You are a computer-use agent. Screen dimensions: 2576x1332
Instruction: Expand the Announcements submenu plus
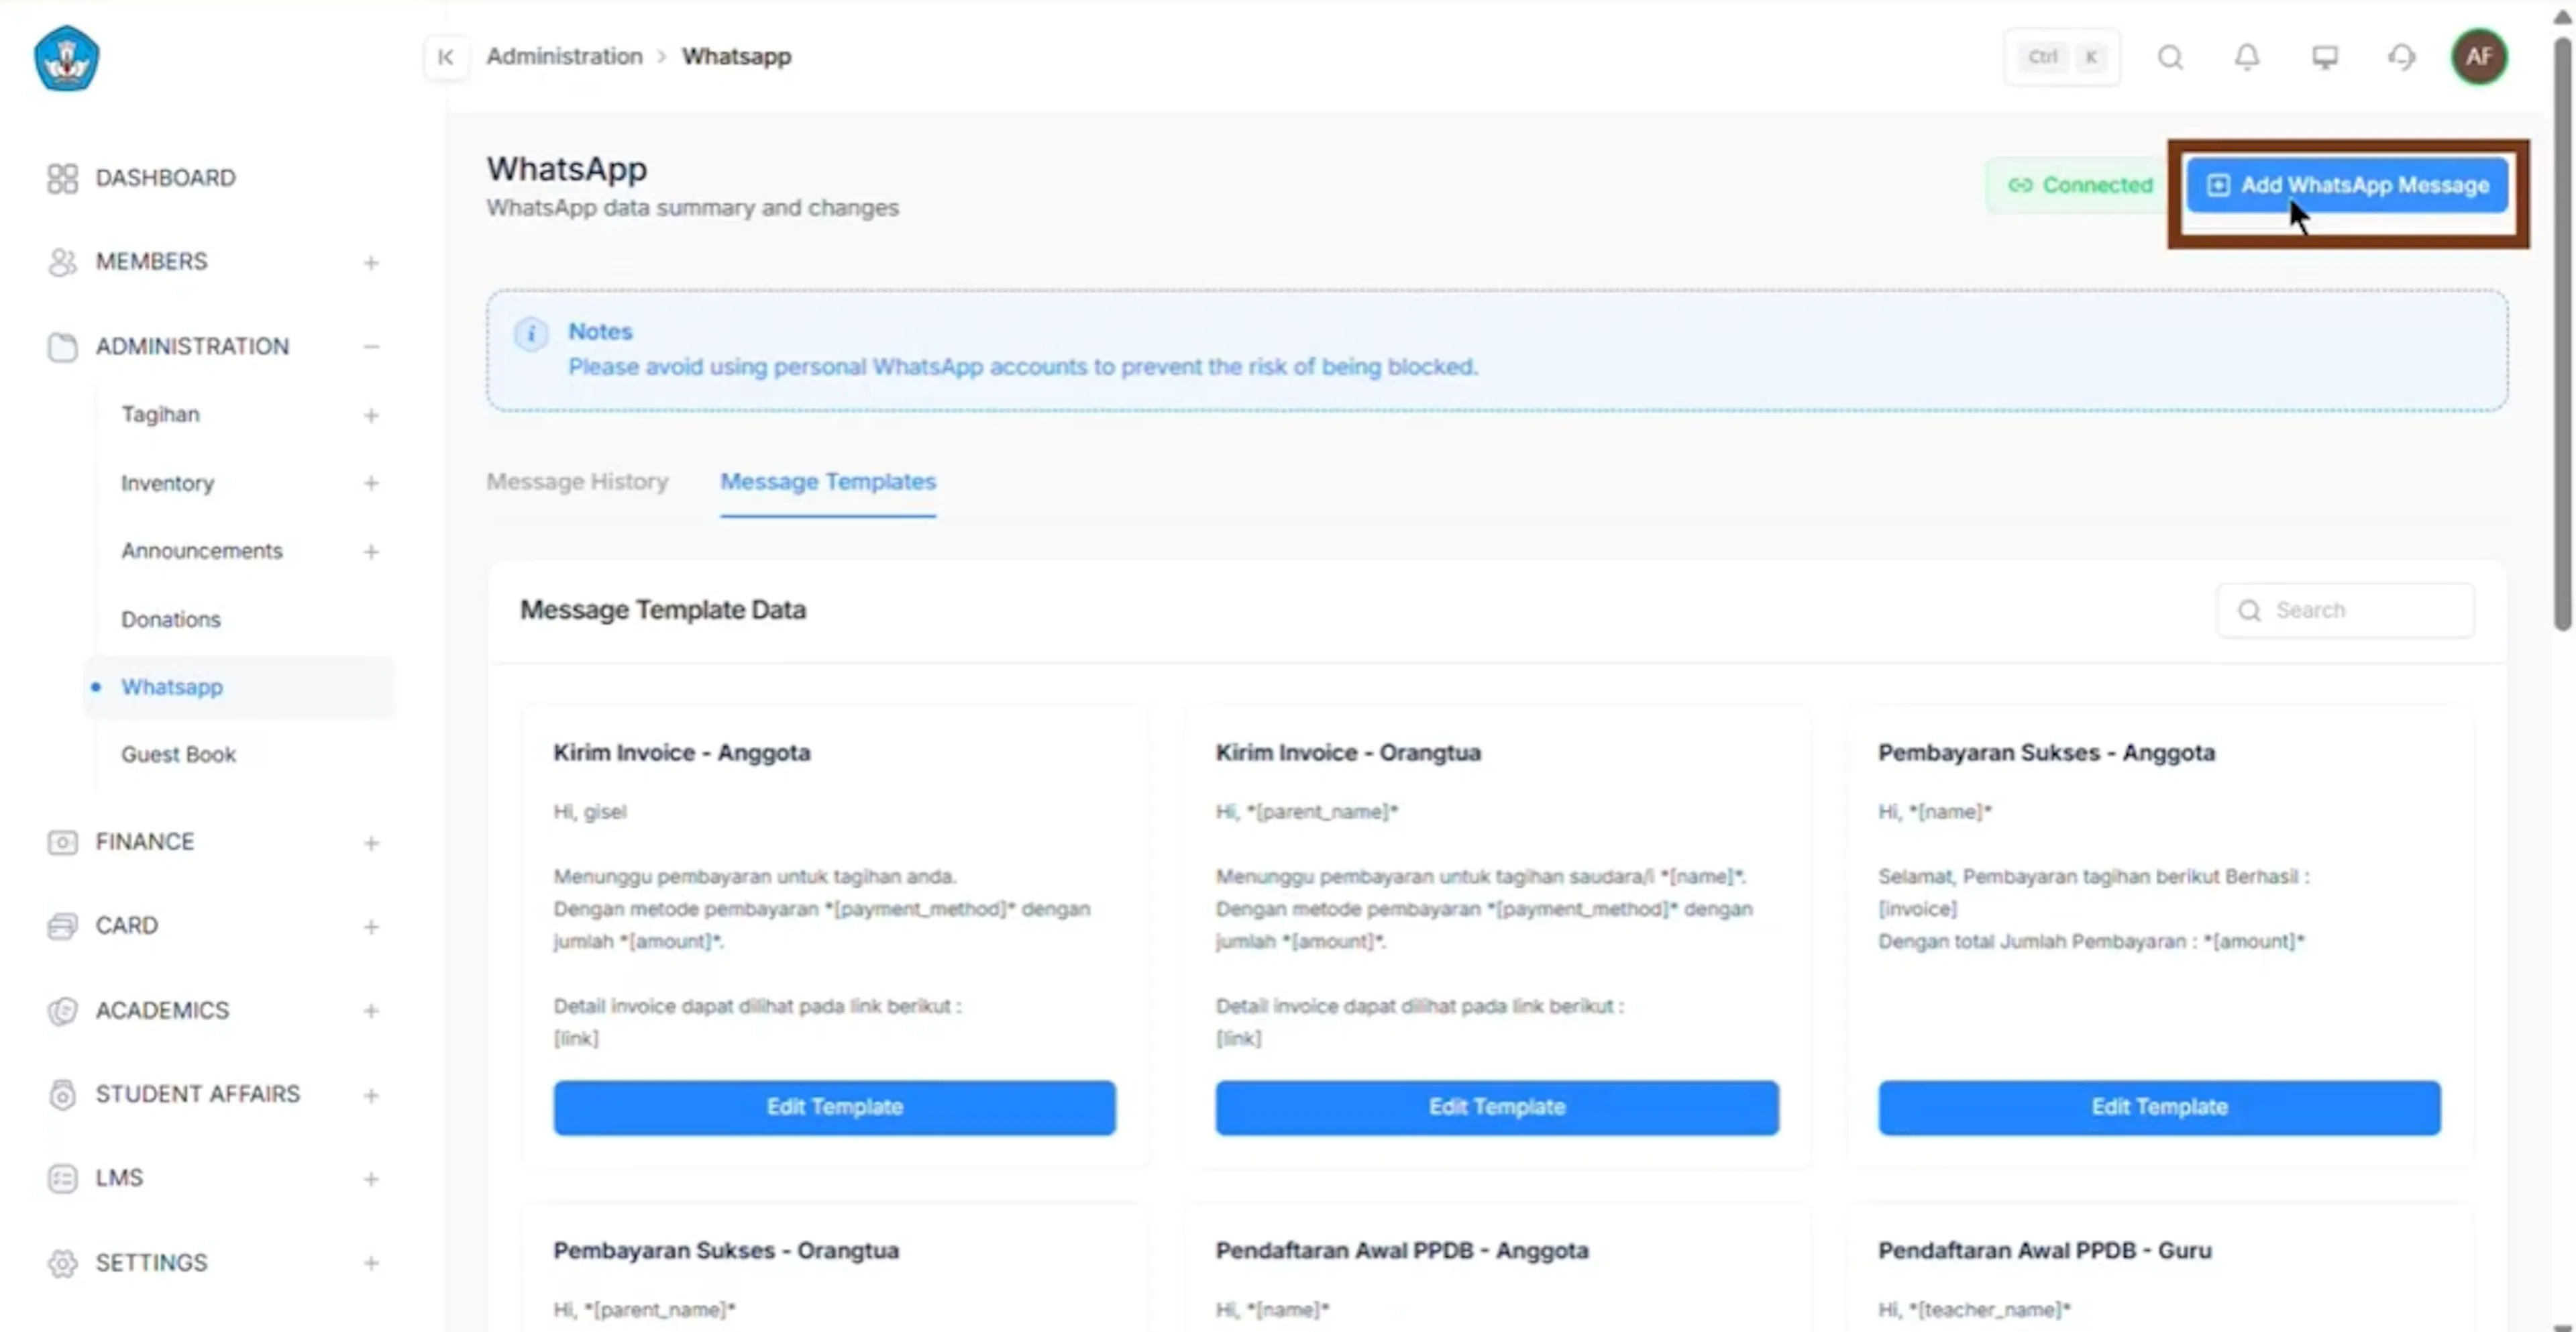click(x=371, y=552)
